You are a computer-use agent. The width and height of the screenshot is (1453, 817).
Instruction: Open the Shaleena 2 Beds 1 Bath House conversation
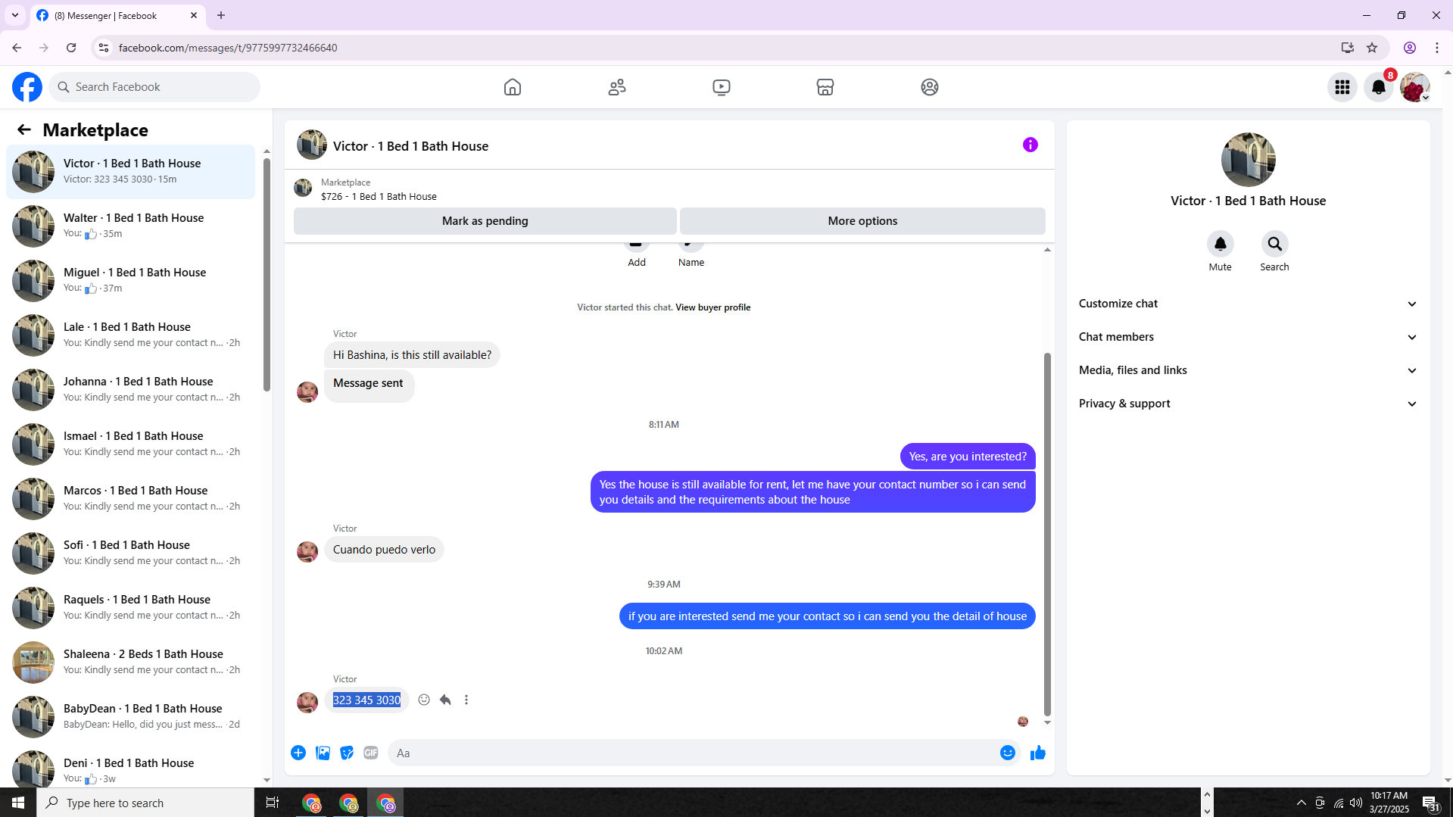(x=131, y=663)
